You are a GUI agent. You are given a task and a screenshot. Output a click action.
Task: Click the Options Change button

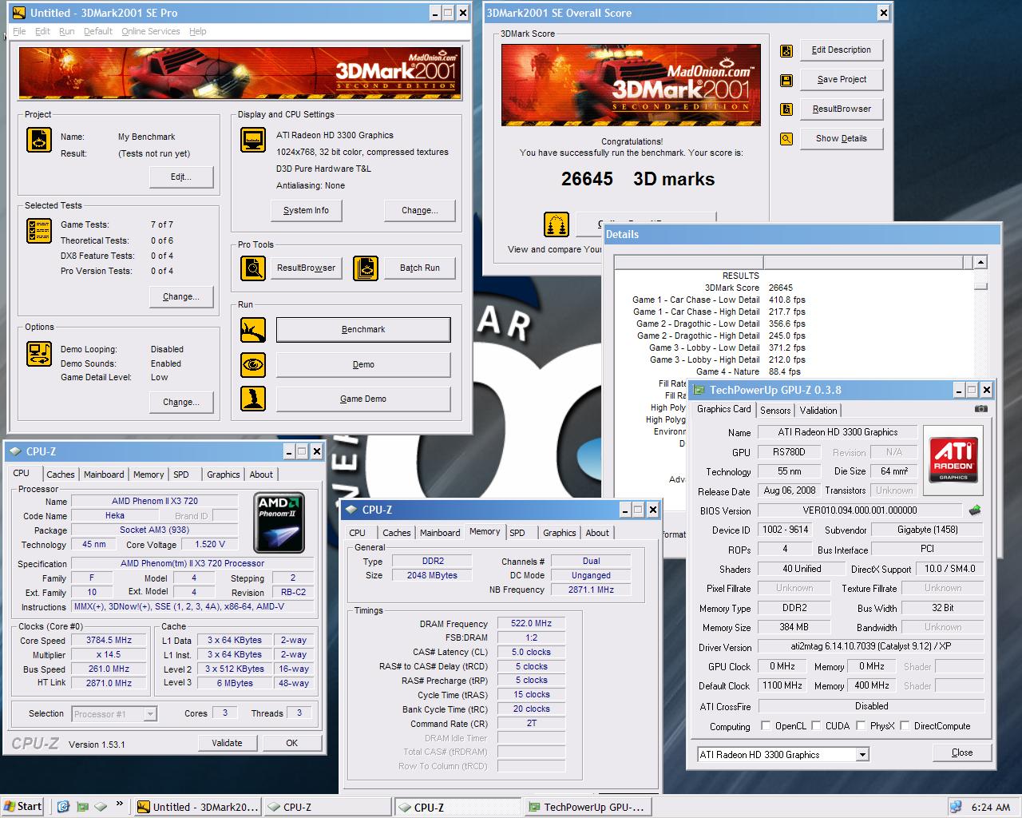pyautogui.click(x=181, y=402)
